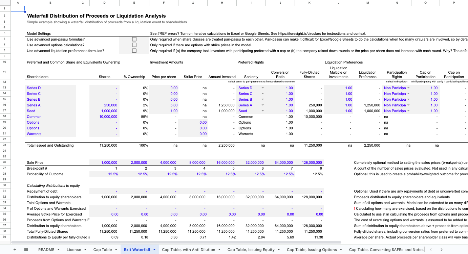
Task: Select all cells corner button
Action: click(5, 3)
